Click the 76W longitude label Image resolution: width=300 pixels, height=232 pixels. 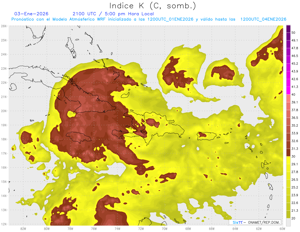[x=94, y=228]
